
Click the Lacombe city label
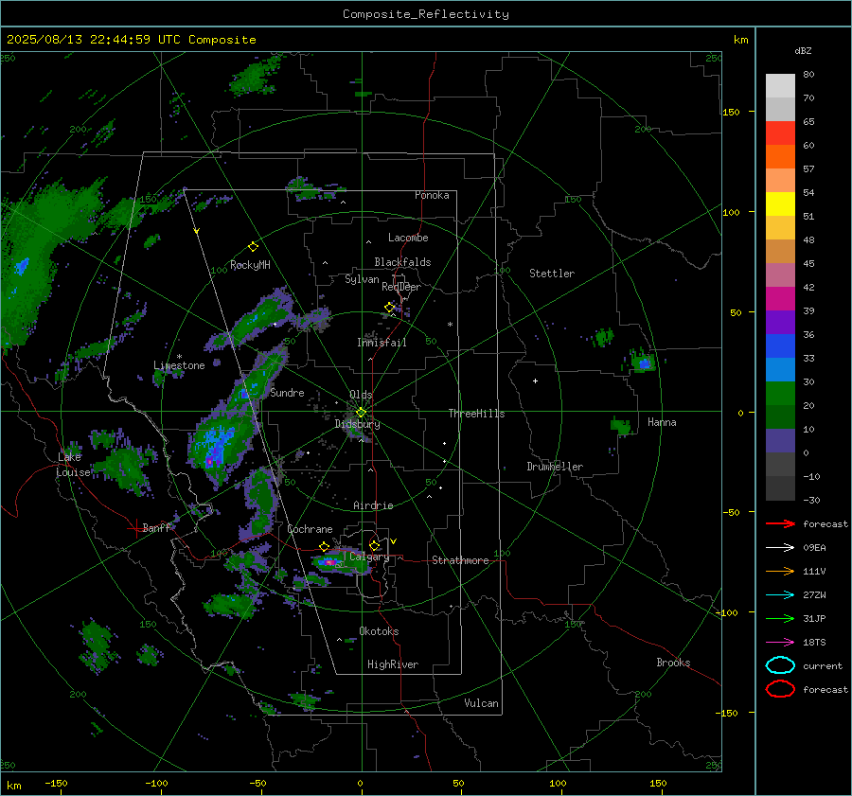click(408, 238)
